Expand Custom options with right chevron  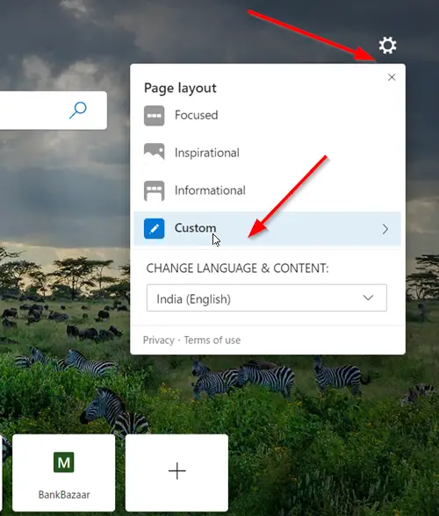[x=385, y=229]
